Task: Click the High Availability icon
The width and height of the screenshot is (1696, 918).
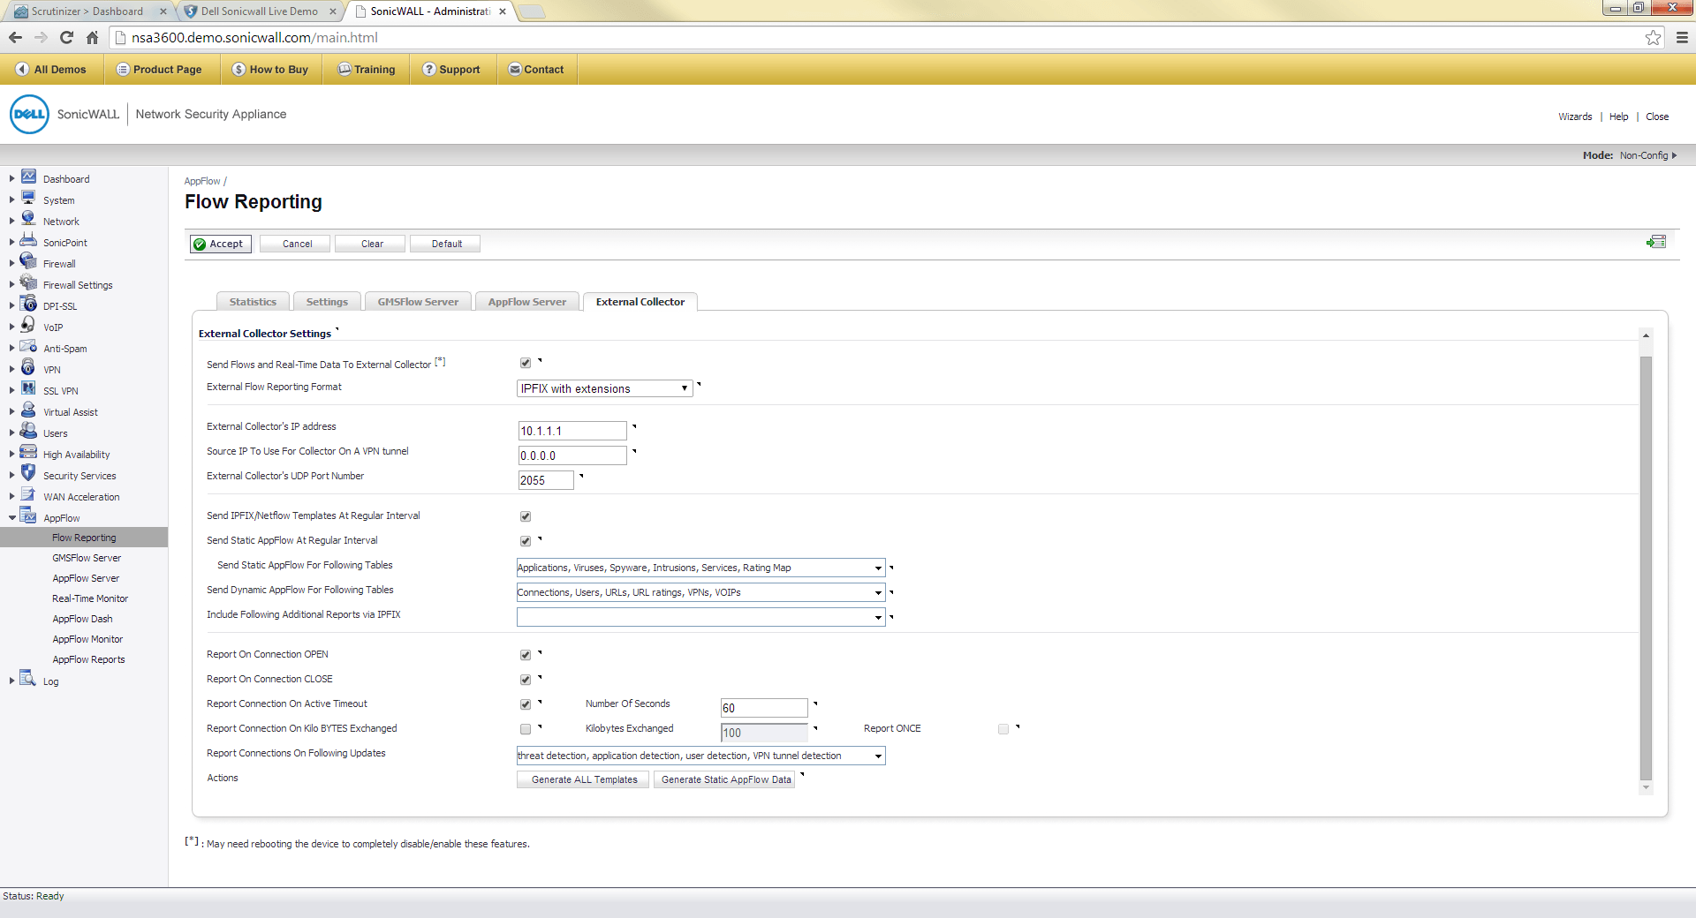Action: coord(28,453)
